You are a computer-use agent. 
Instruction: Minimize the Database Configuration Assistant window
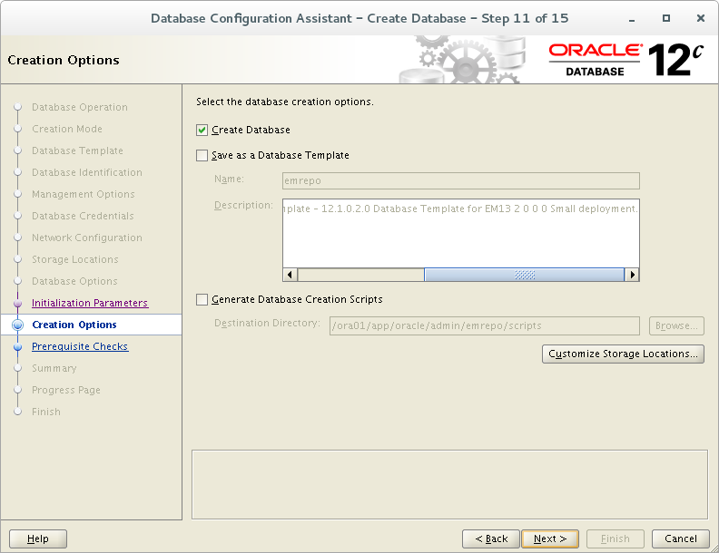pyautogui.click(x=632, y=19)
